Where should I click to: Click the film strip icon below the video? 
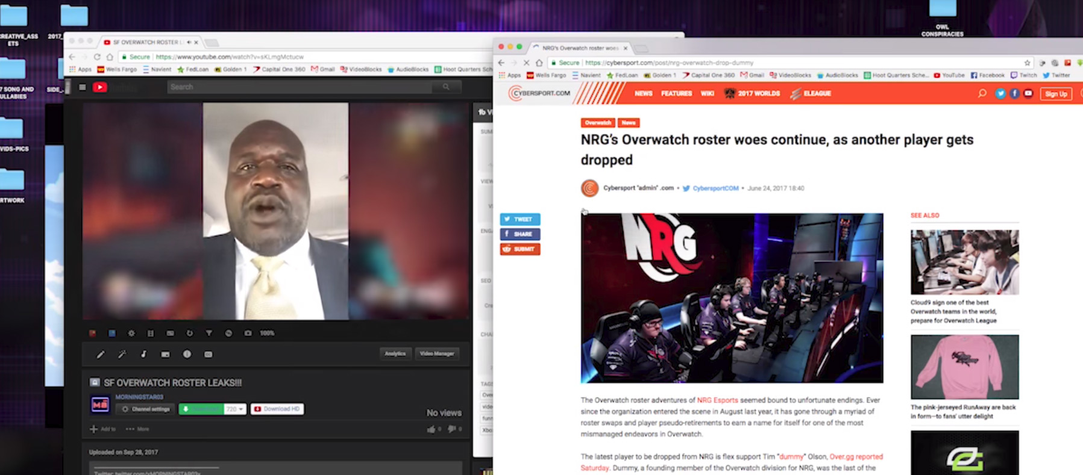click(151, 333)
